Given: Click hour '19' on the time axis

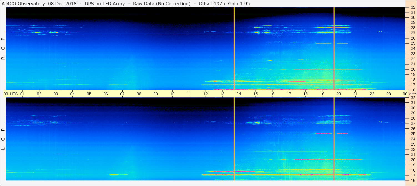Looking at the screenshot, I should pos(322,94).
